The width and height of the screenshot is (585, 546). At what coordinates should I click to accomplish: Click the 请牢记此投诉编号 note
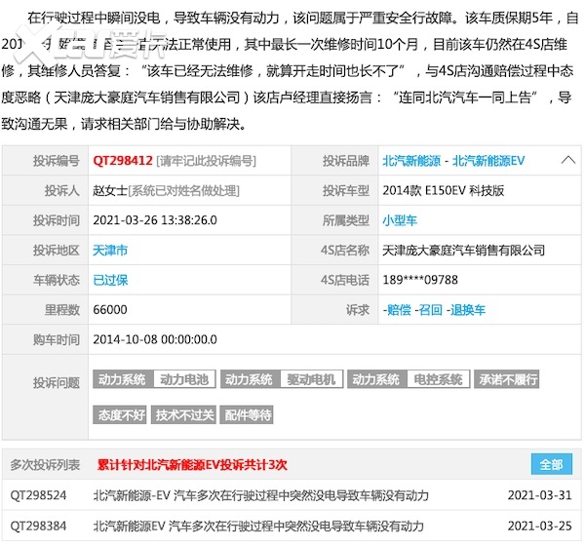pyautogui.click(x=207, y=161)
